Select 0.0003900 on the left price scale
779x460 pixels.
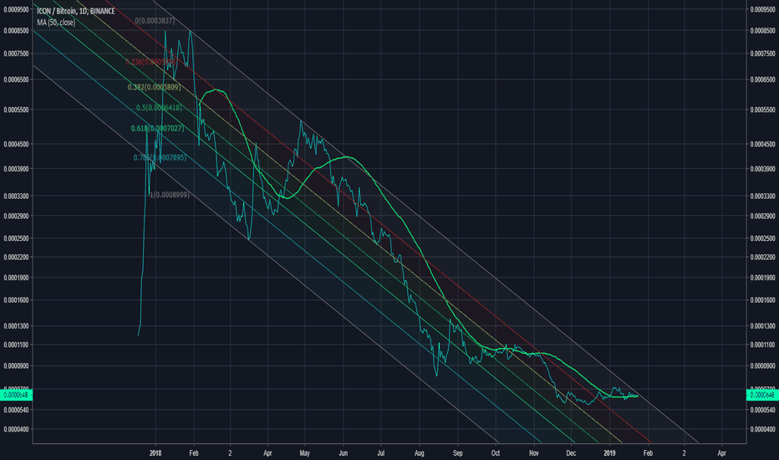(x=16, y=169)
